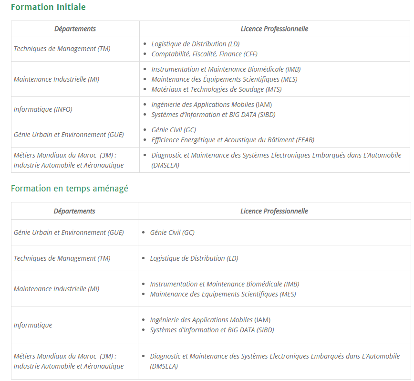Select Maintenance des Équipements Scientifiques (MES) in the first table
The width and height of the screenshot is (414, 381).
pos(225,79)
